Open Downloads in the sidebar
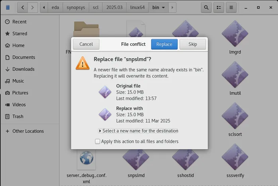Viewport: 278px width, 186px height. [30, 69]
